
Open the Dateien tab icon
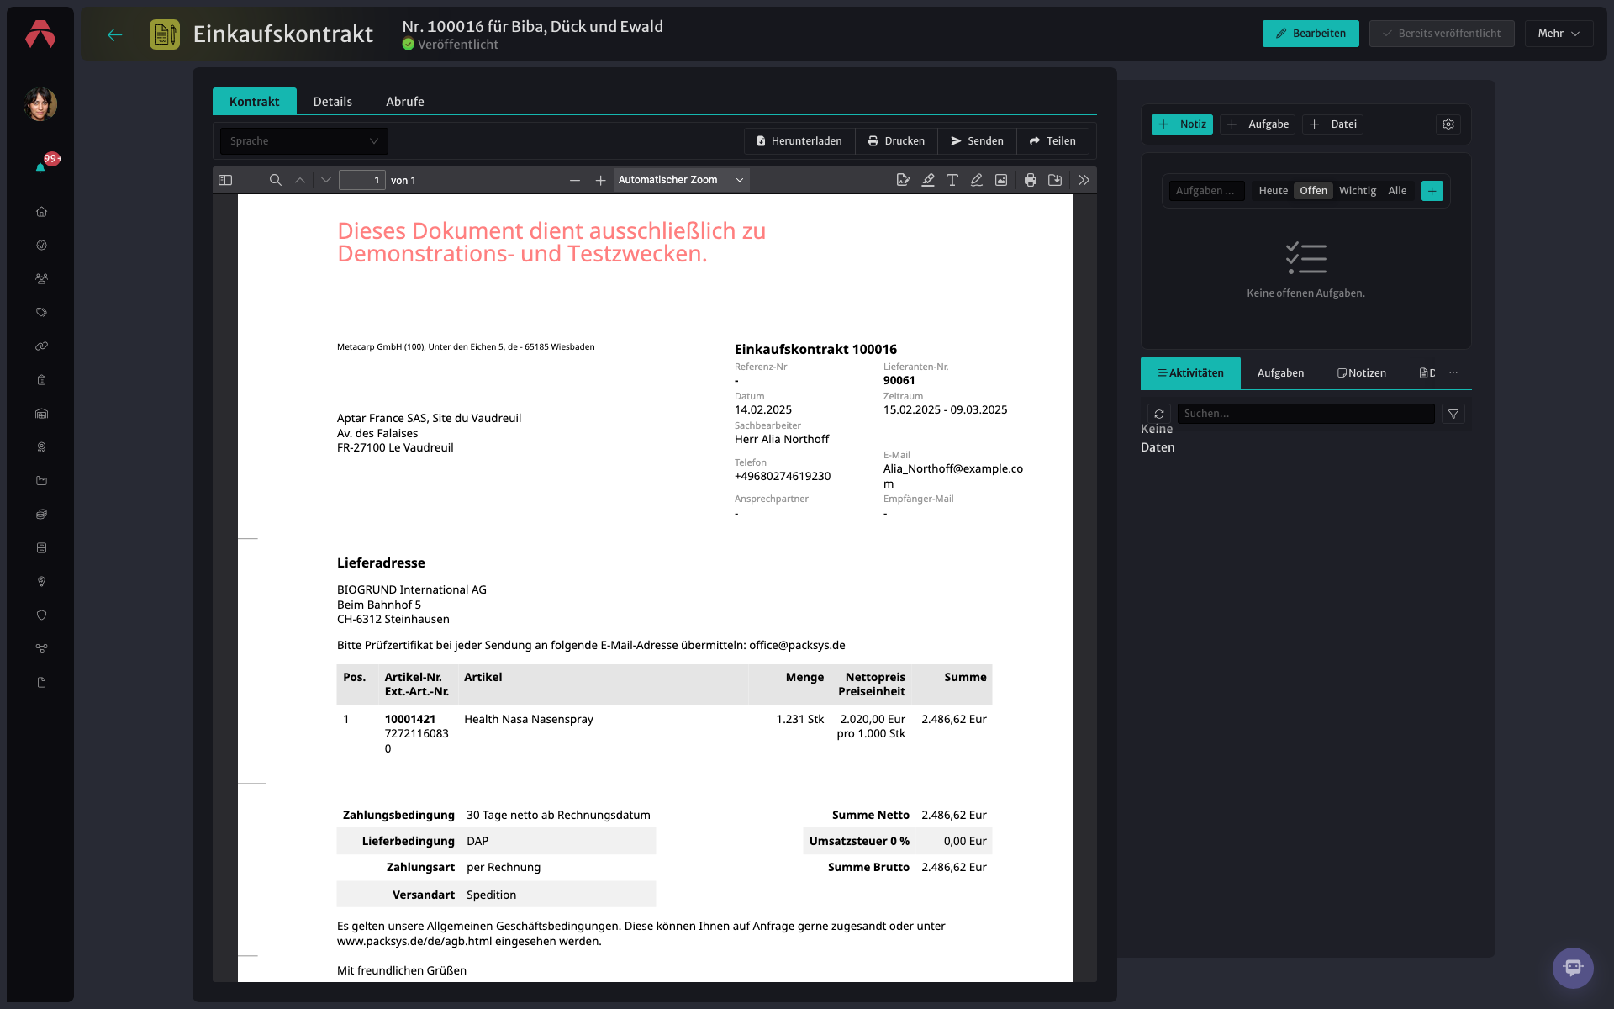(x=1427, y=372)
